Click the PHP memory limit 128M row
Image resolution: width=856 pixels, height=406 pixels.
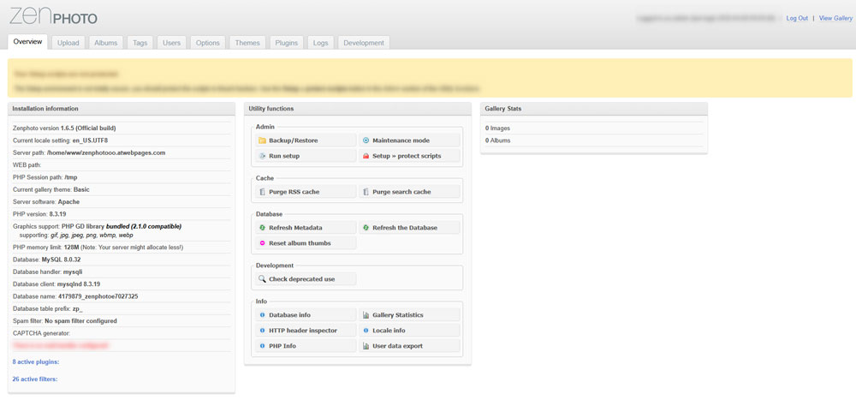(122, 247)
